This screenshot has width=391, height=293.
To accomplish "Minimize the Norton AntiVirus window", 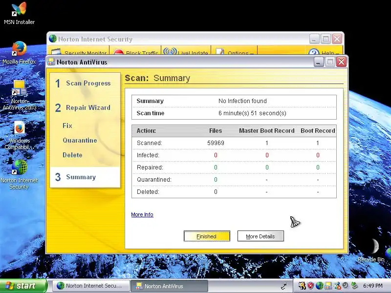I will pyautogui.click(x=319, y=62).
